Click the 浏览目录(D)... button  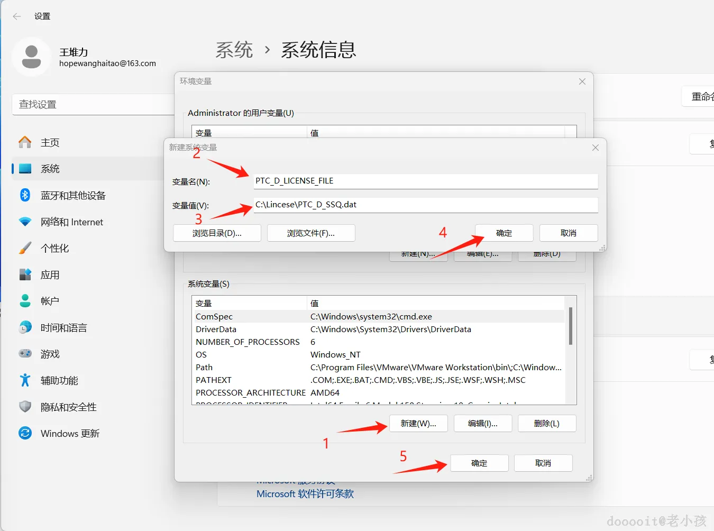pyautogui.click(x=217, y=233)
